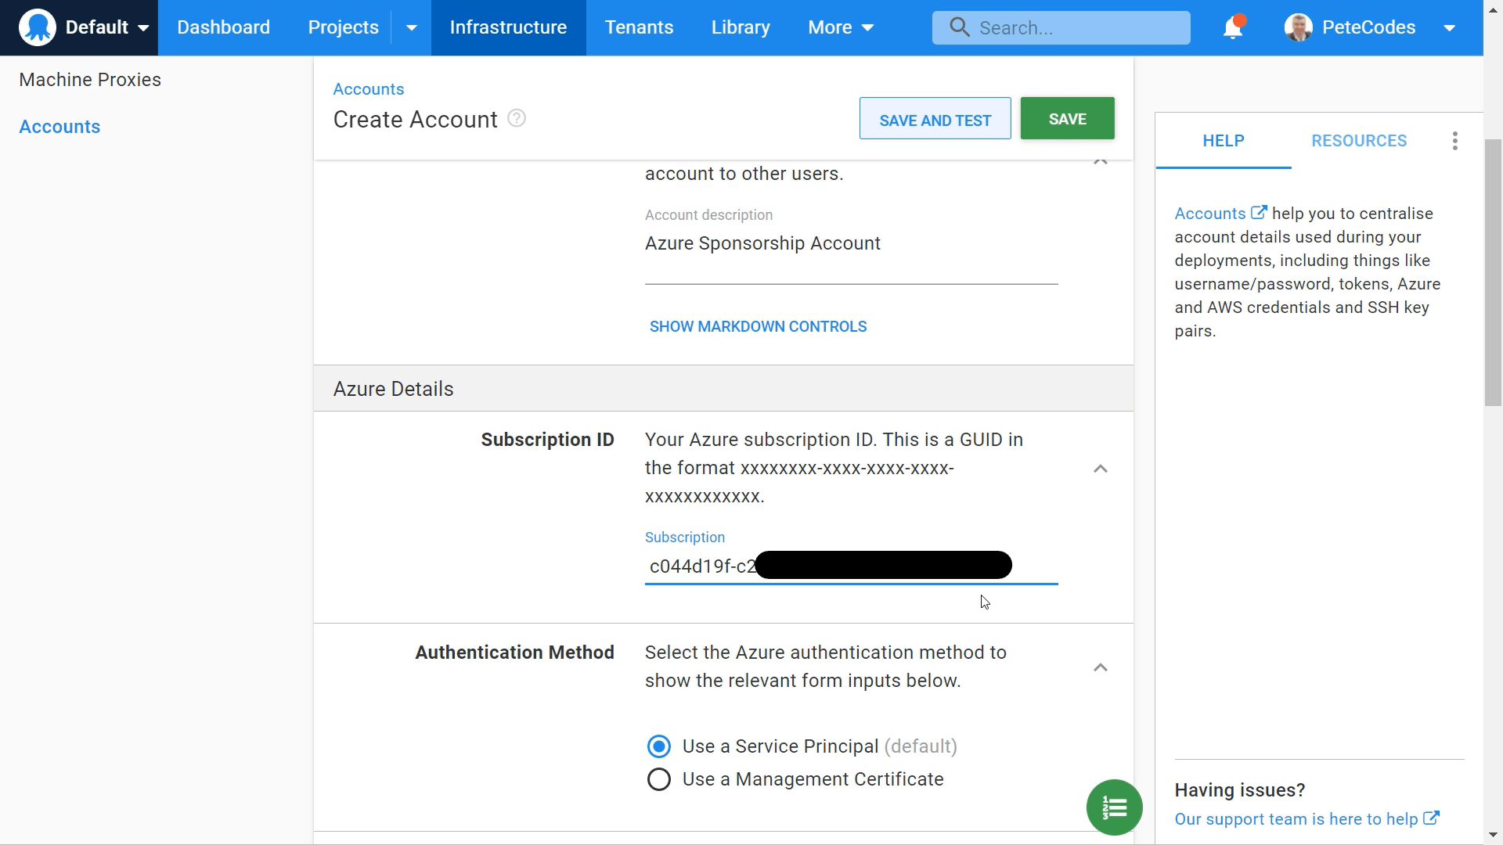Screen dimensions: 1503x845
Task: Click Our support team is here to help
Action: (1296, 819)
